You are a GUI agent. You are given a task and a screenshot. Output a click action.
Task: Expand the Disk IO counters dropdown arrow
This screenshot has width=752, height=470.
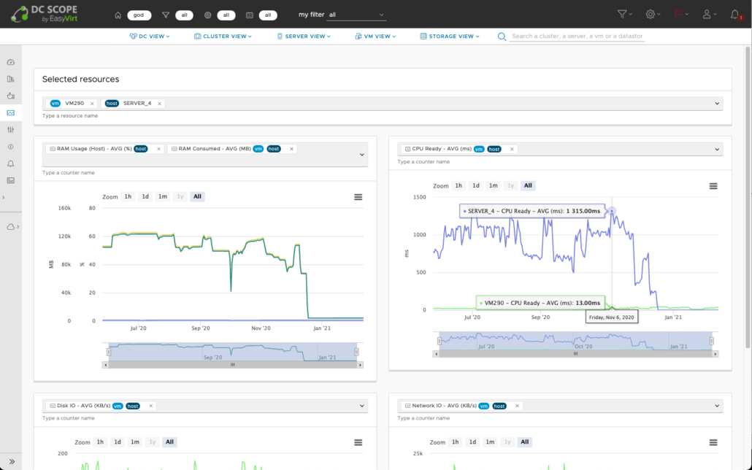click(x=362, y=406)
